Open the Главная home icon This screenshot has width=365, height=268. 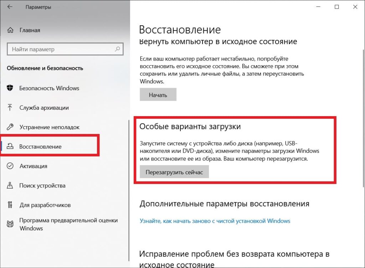10,30
